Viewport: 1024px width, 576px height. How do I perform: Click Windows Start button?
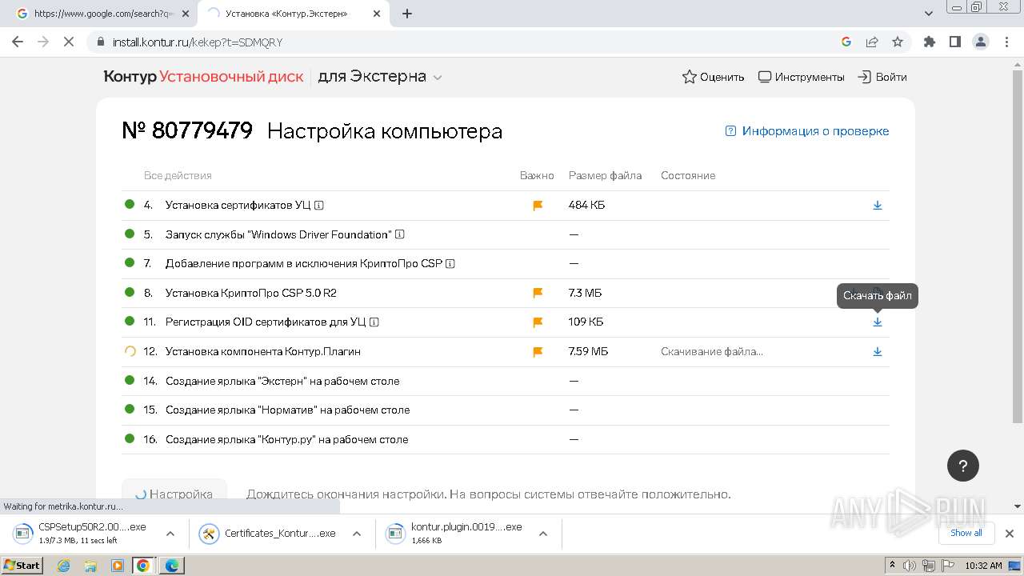point(22,565)
